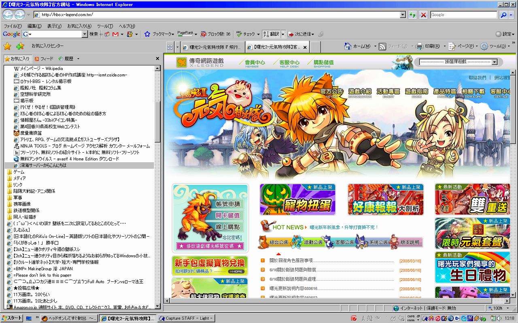Screen dimensions: 518x323
Task: Select the お気に入り tab in favorites panel
Action: pyautogui.click(x=17, y=59)
